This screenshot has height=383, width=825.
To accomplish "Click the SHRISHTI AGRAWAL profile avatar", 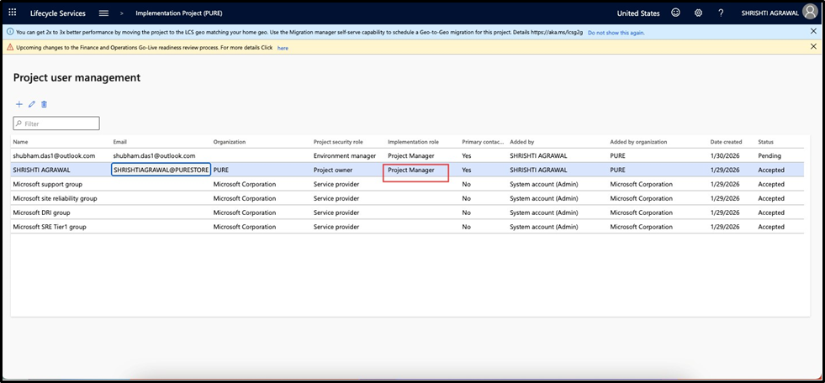I will click(x=810, y=12).
